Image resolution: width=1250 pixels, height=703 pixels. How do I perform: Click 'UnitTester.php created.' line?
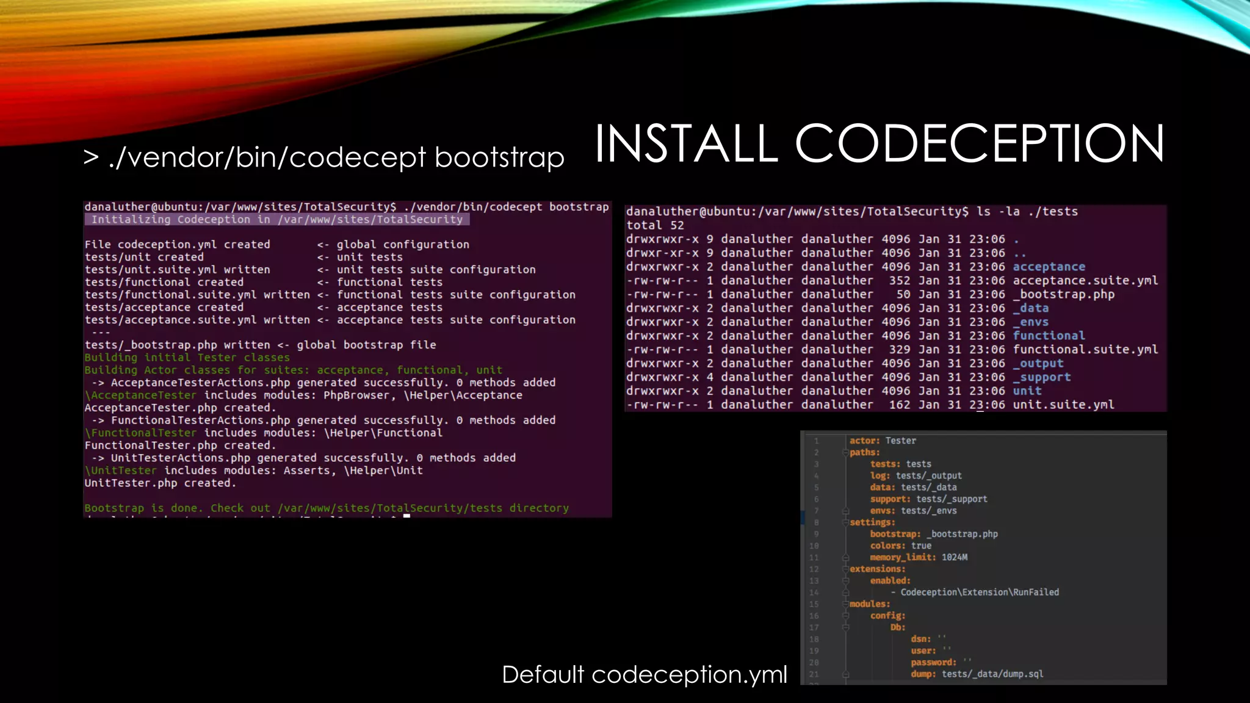(x=161, y=483)
